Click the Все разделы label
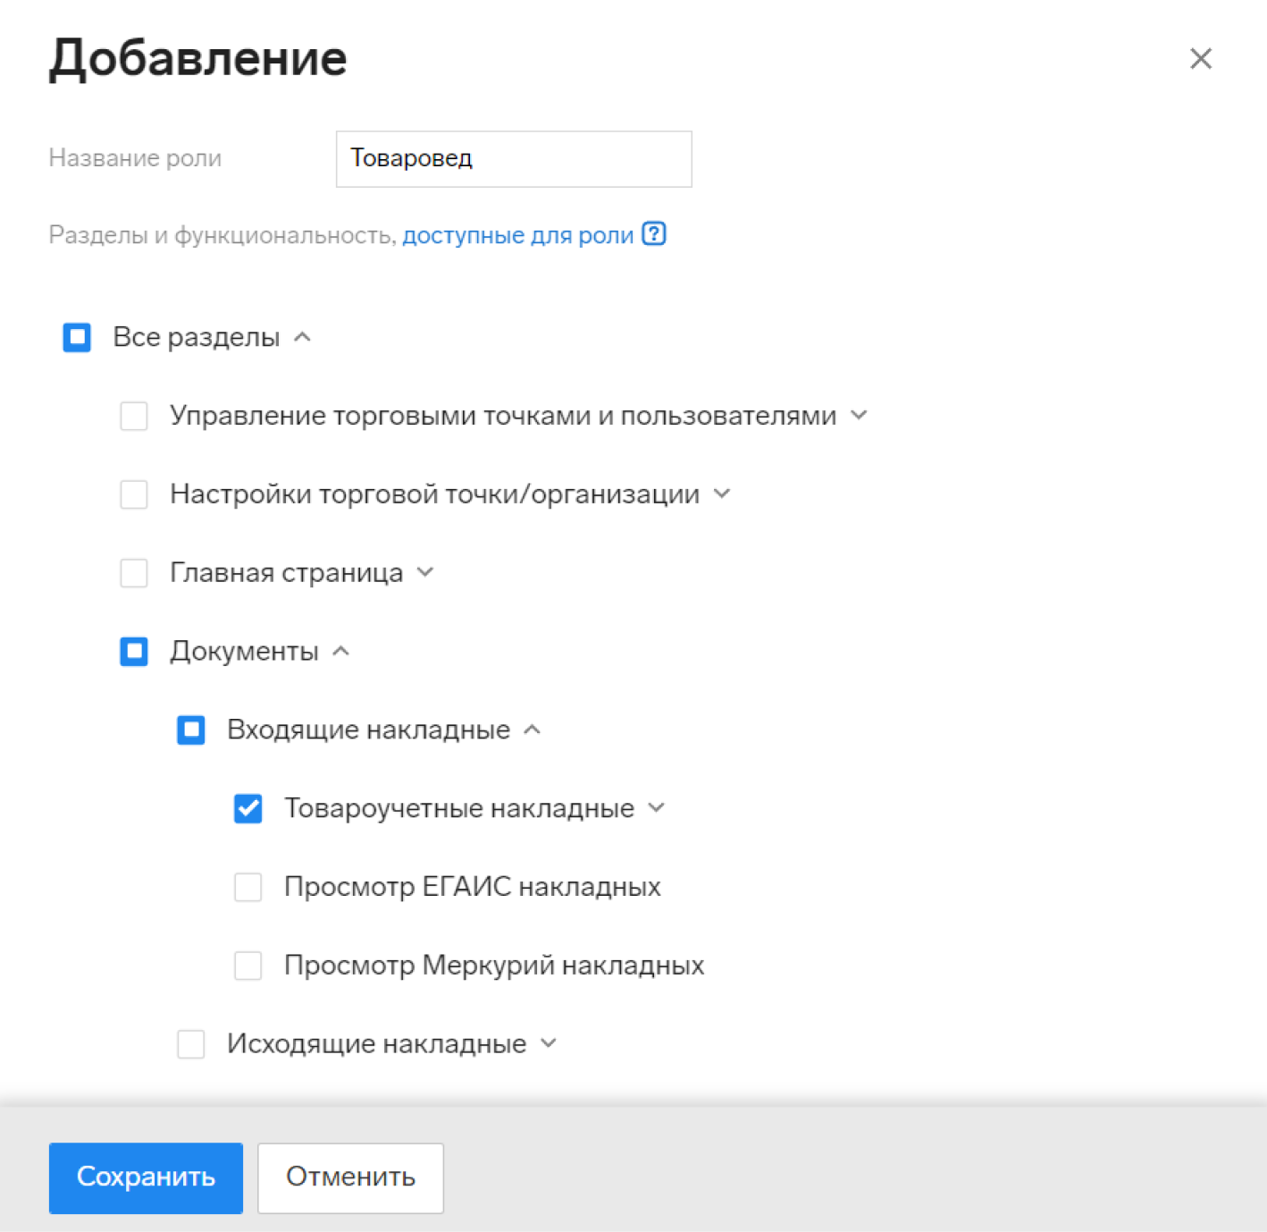 pyautogui.click(x=197, y=337)
